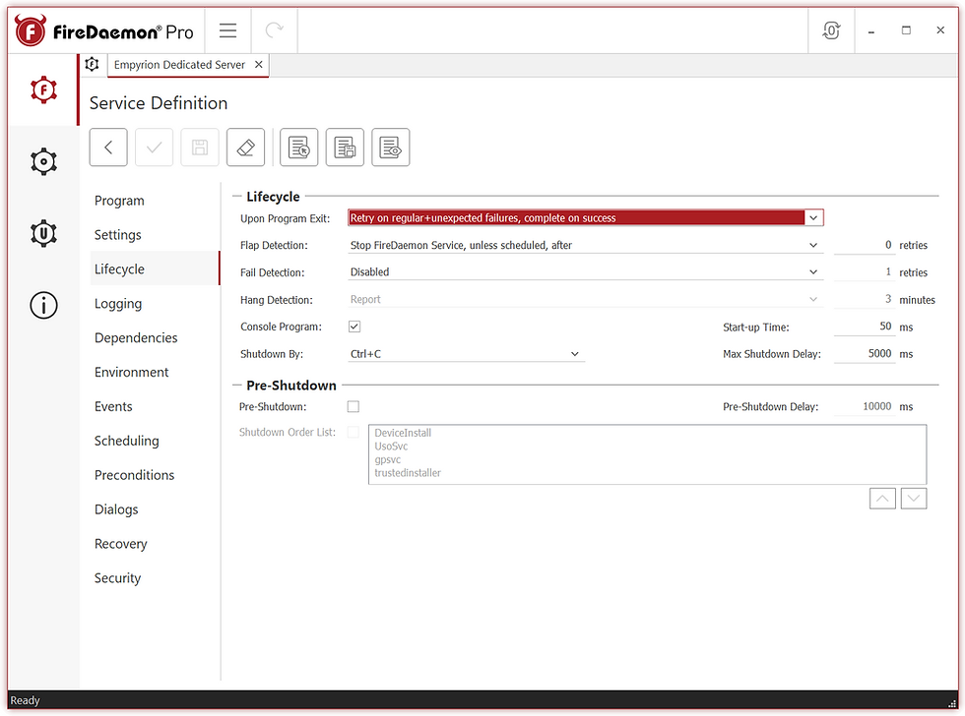
Task: Switch to the Empyrion Dedicated Server tab
Action: pos(182,64)
